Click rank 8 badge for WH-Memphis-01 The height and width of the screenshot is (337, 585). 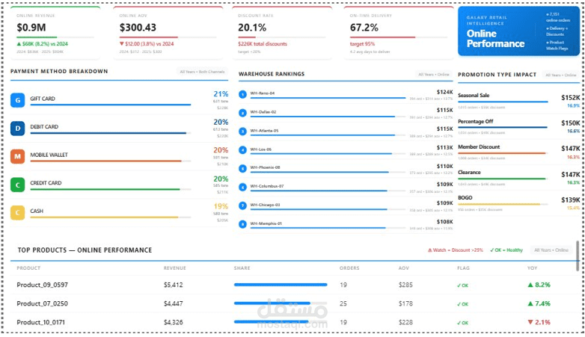click(x=242, y=224)
